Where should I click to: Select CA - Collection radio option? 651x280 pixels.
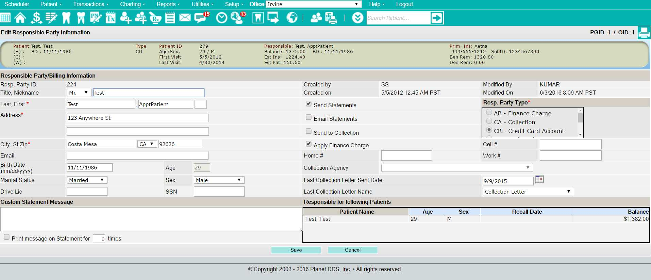489,121
